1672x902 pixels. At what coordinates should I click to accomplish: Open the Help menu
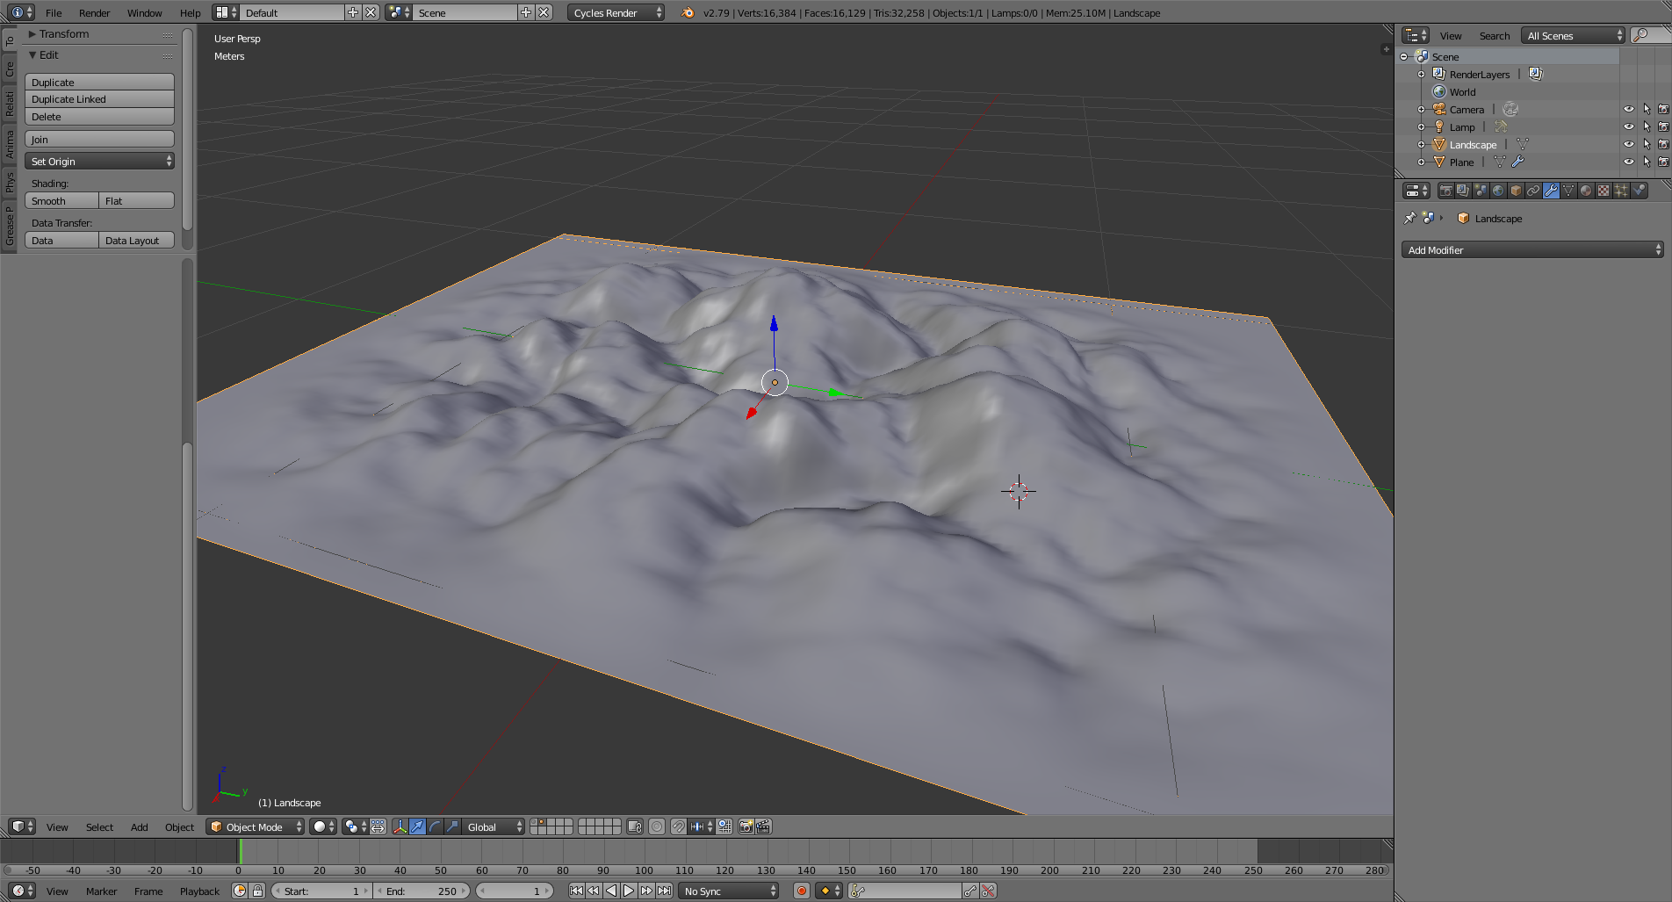(191, 12)
